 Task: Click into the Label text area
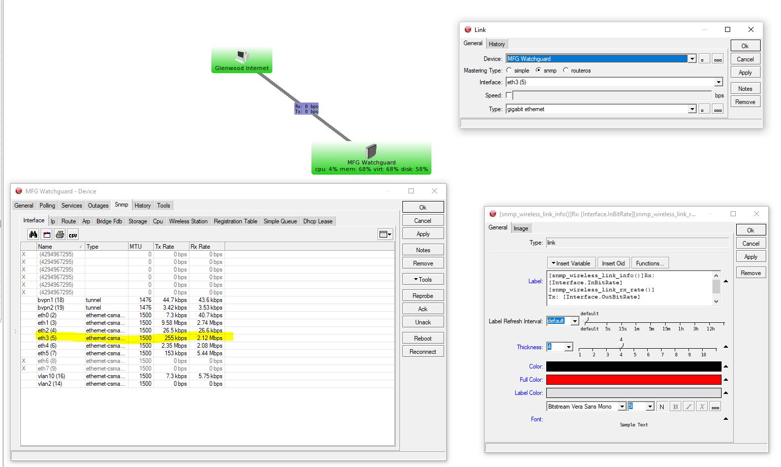pyautogui.click(x=630, y=288)
